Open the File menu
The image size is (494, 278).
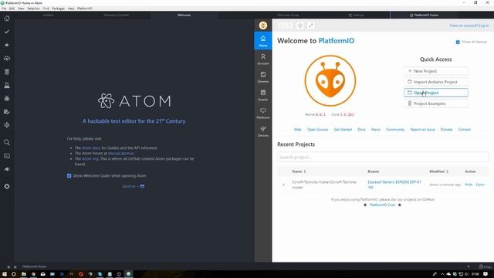[4, 8]
